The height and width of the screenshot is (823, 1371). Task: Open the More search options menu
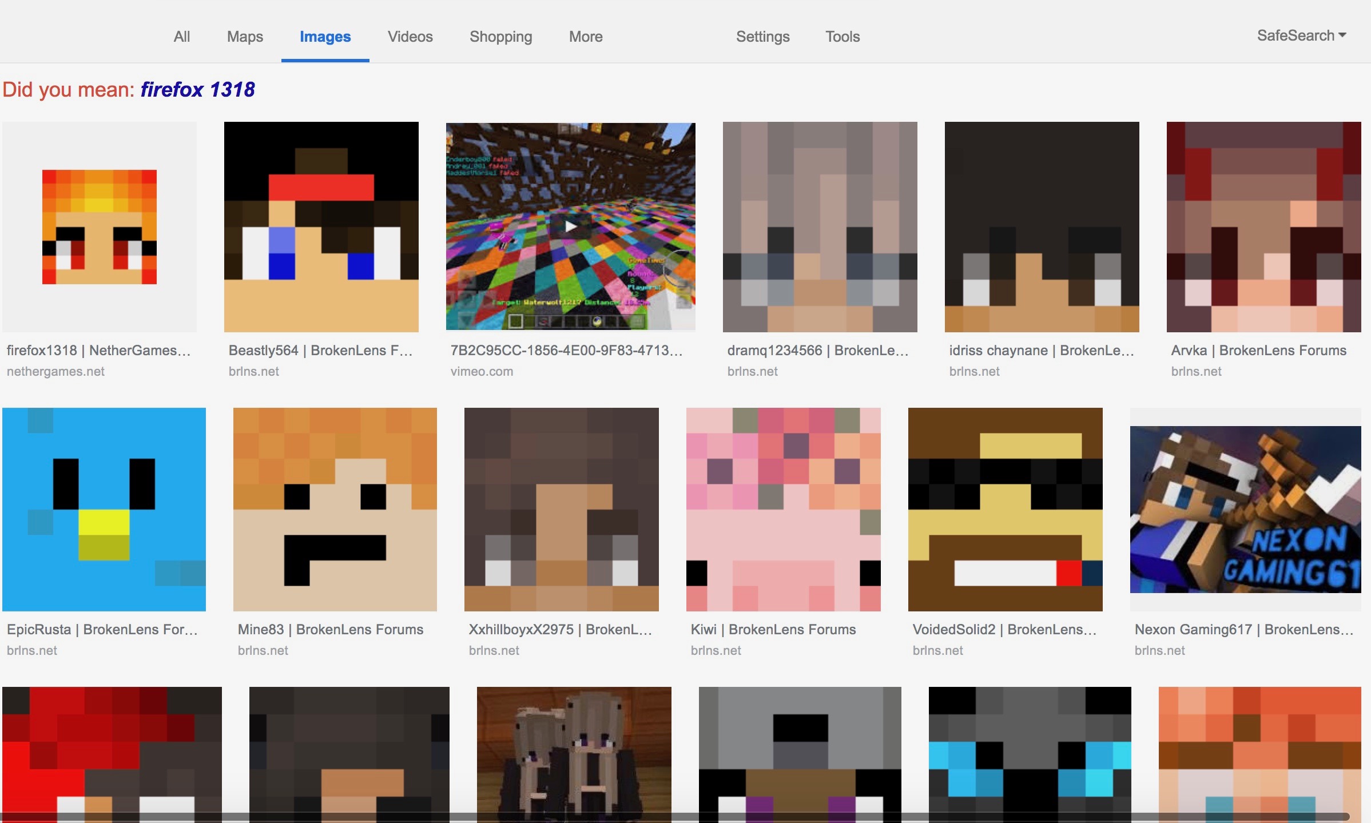tap(586, 37)
